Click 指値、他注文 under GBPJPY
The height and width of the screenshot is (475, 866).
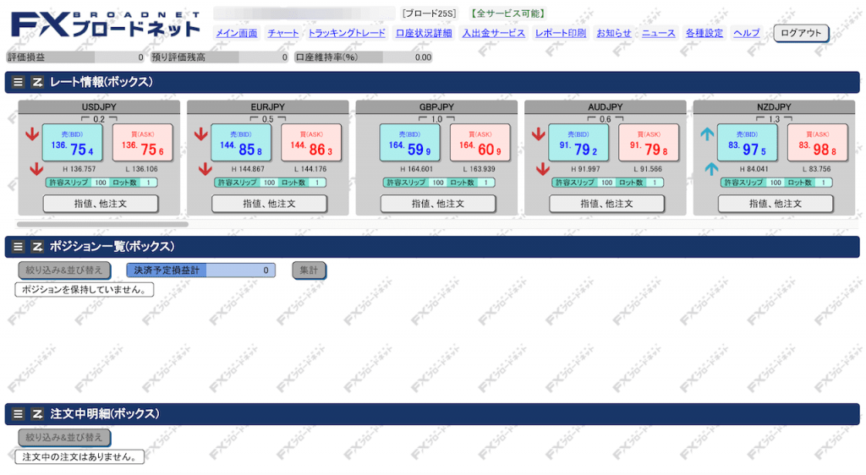[x=438, y=204]
